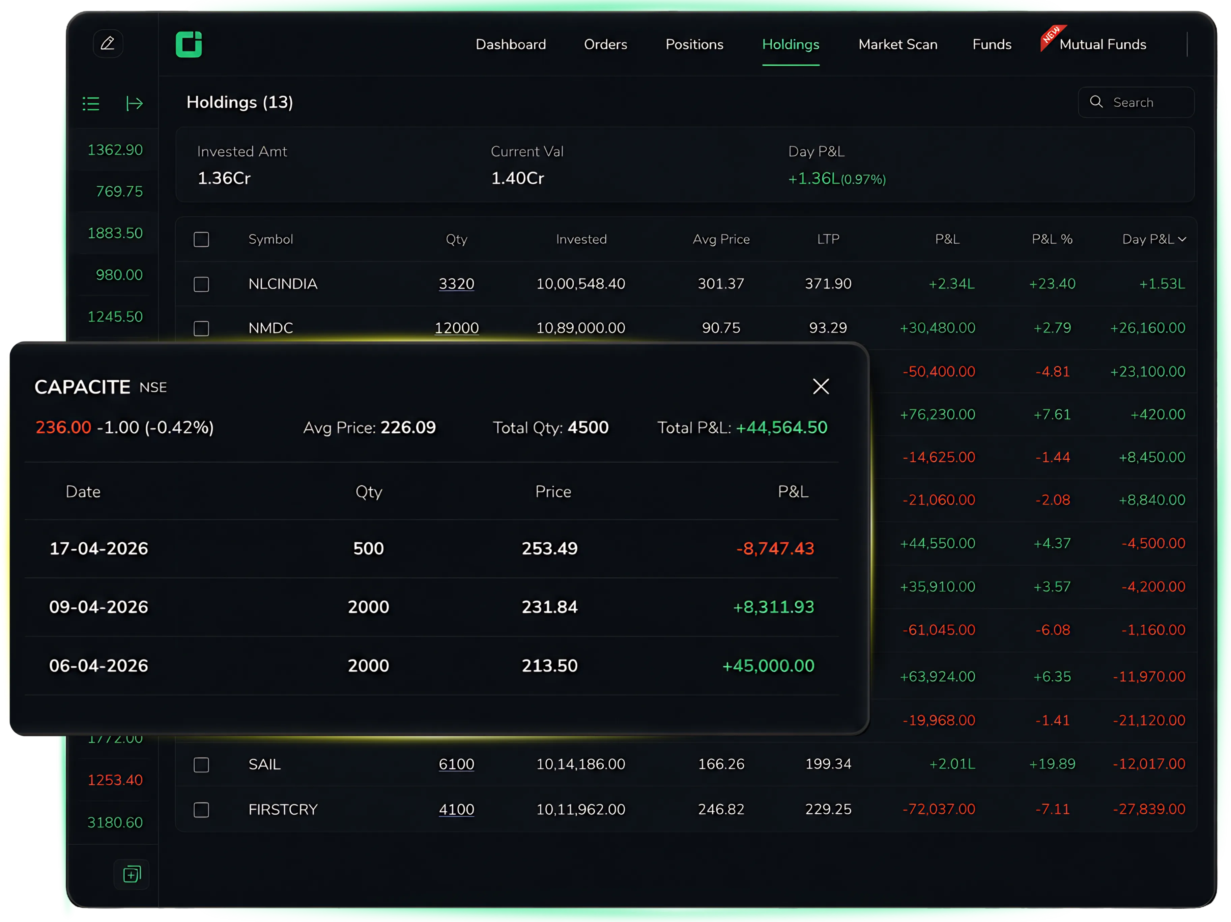The width and height of the screenshot is (1231, 922).
Task: Select the NMDC symbol name
Action: point(270,328)
